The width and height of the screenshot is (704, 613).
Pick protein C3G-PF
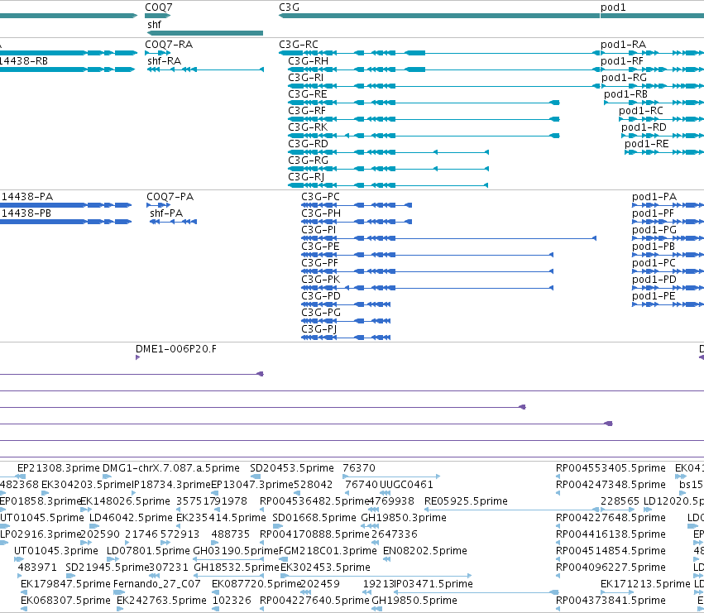[x=428, y=271]
